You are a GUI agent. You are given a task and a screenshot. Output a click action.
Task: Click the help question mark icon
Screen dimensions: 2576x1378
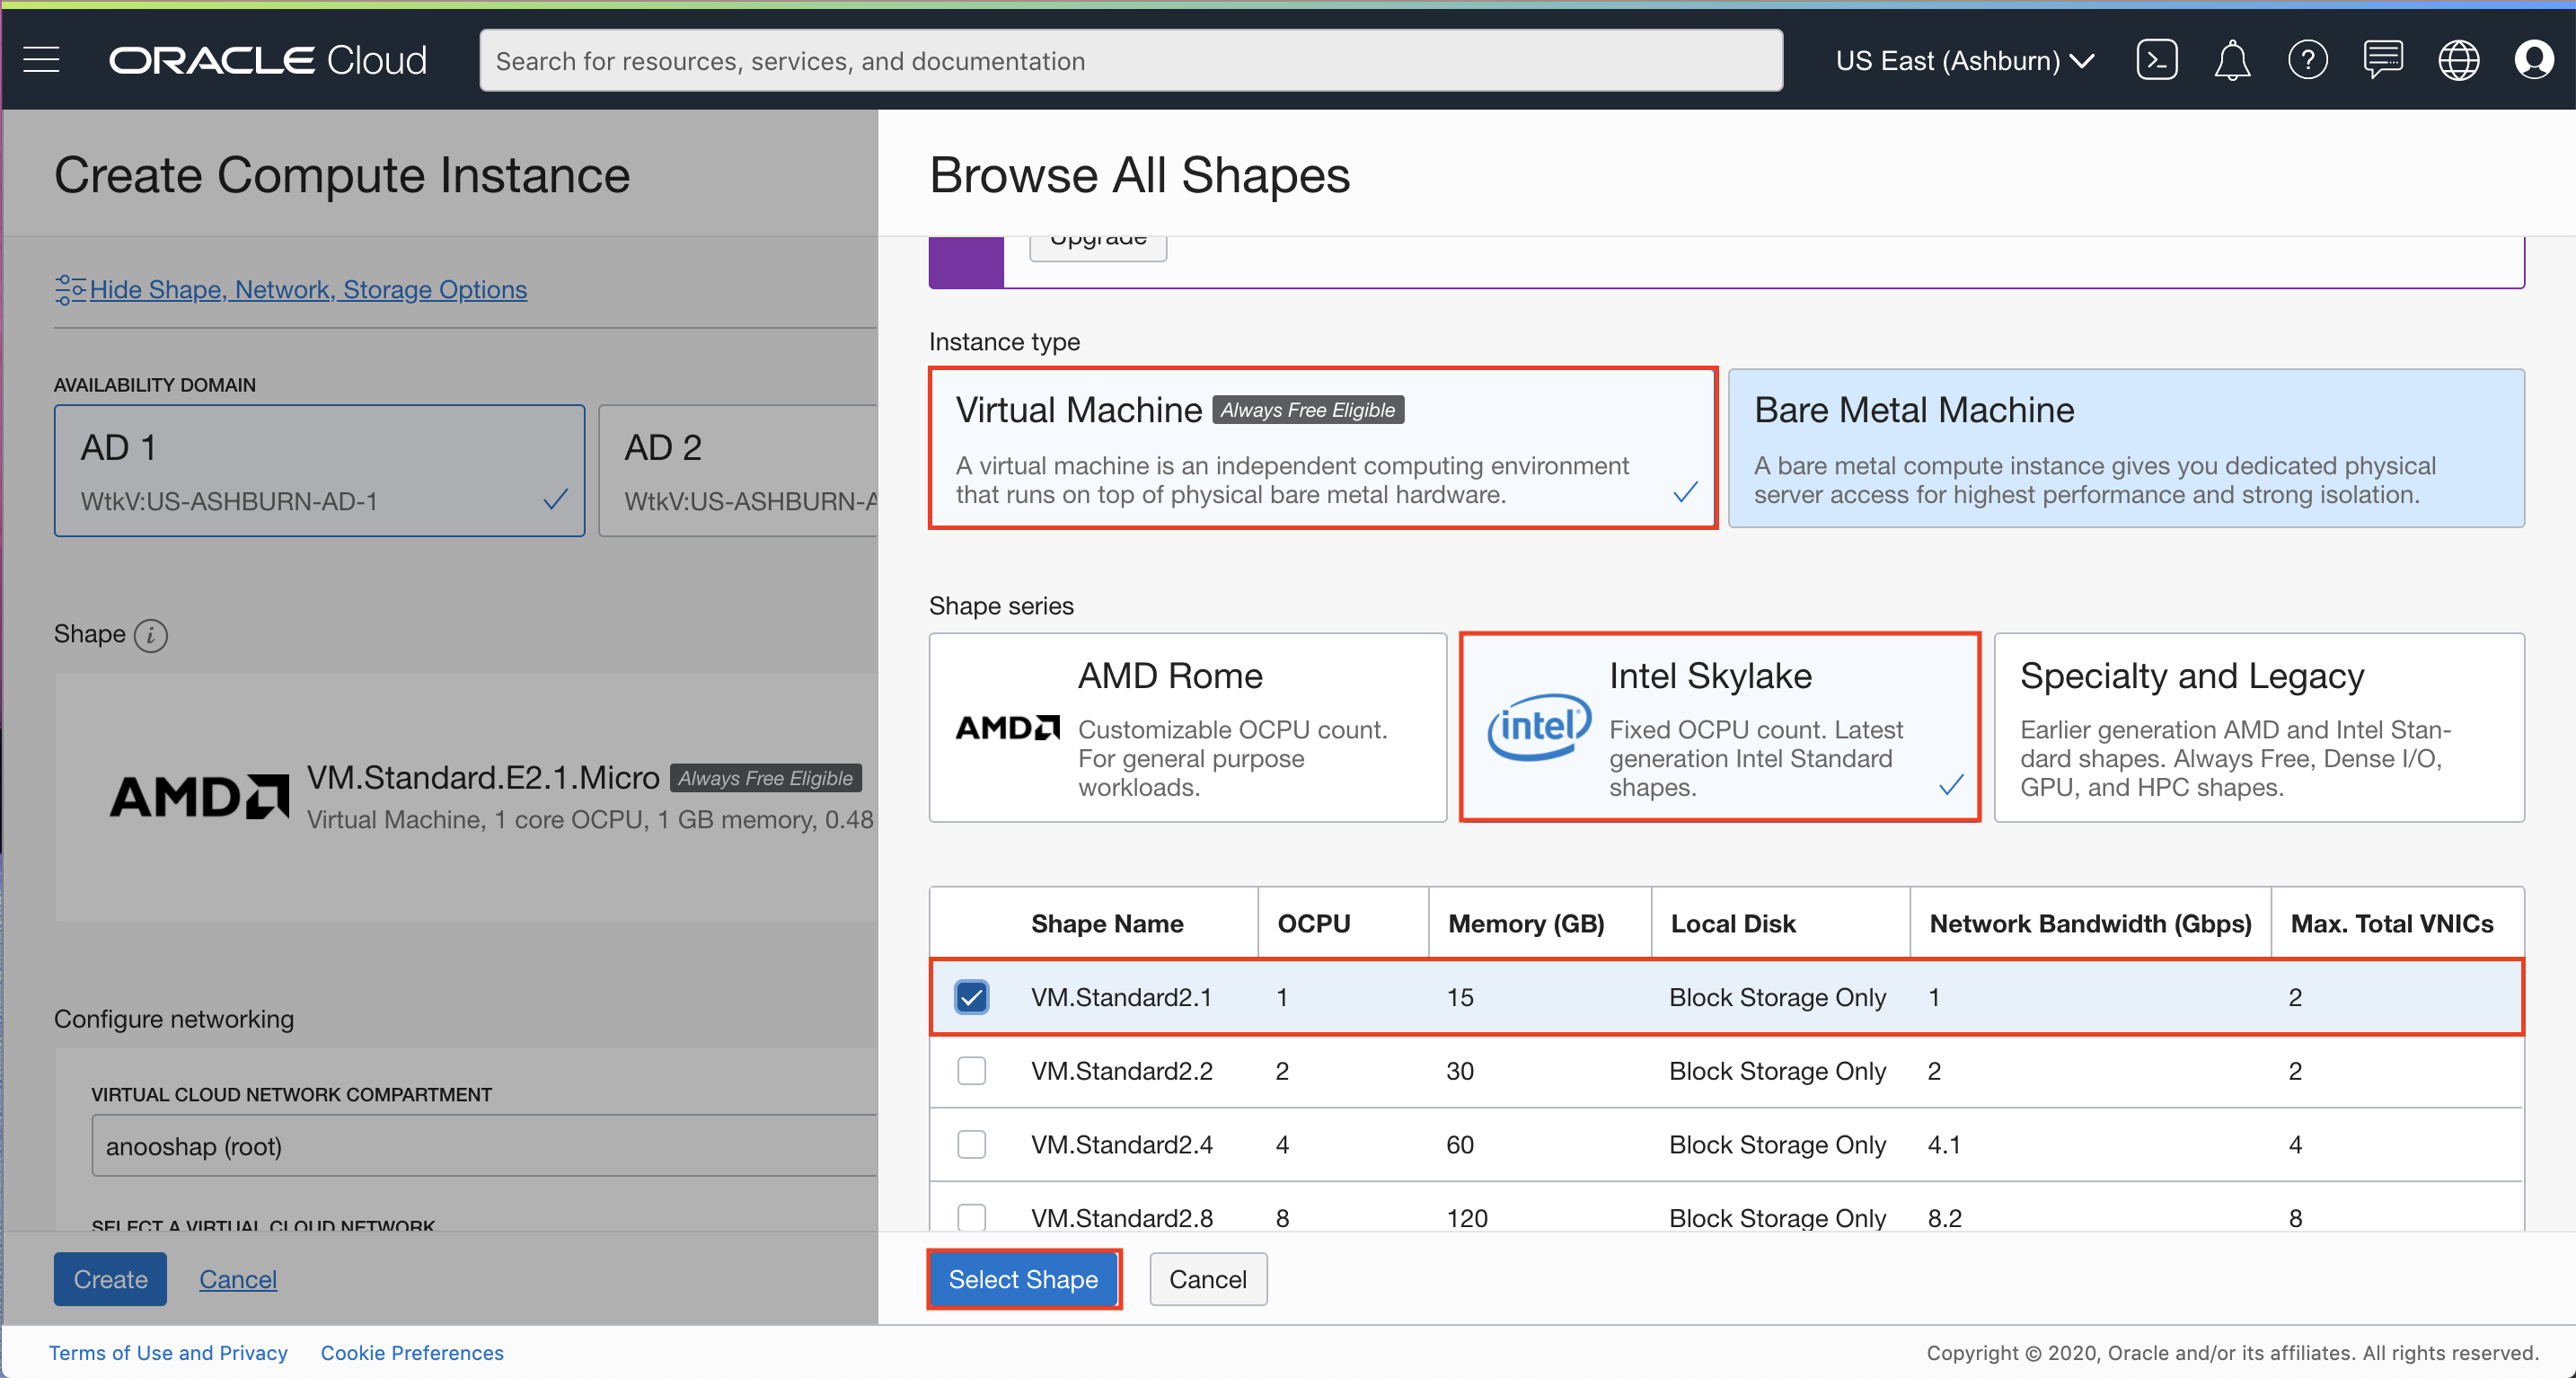click(x=2307, y=60)
